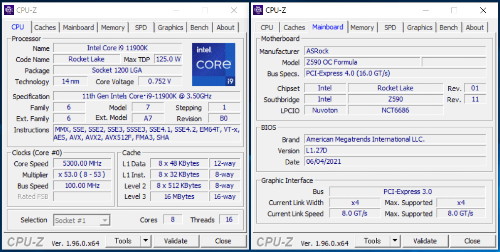Select the CPU tab in right window
The height and width of the screenshot is (252, 500).
tap(267, 28)
